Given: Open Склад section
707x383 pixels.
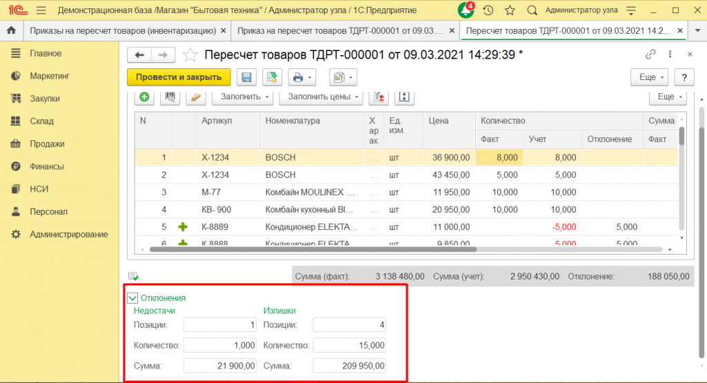Looking at the screenshot, I should (41, 121).
